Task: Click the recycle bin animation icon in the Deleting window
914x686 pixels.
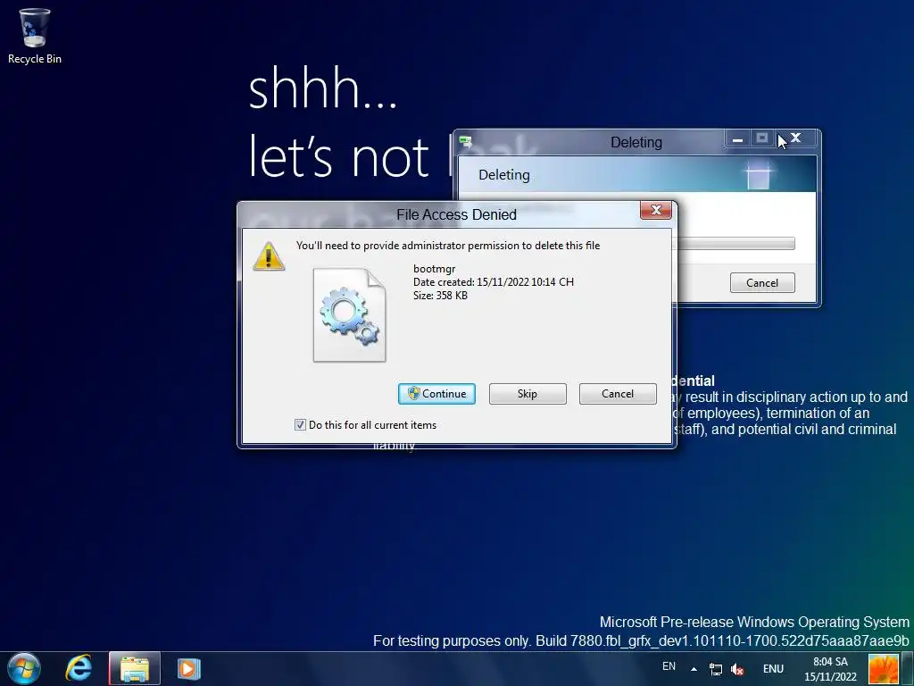Action: 759,176
